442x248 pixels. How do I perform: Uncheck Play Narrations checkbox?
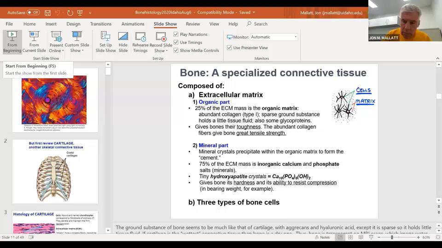176,34
